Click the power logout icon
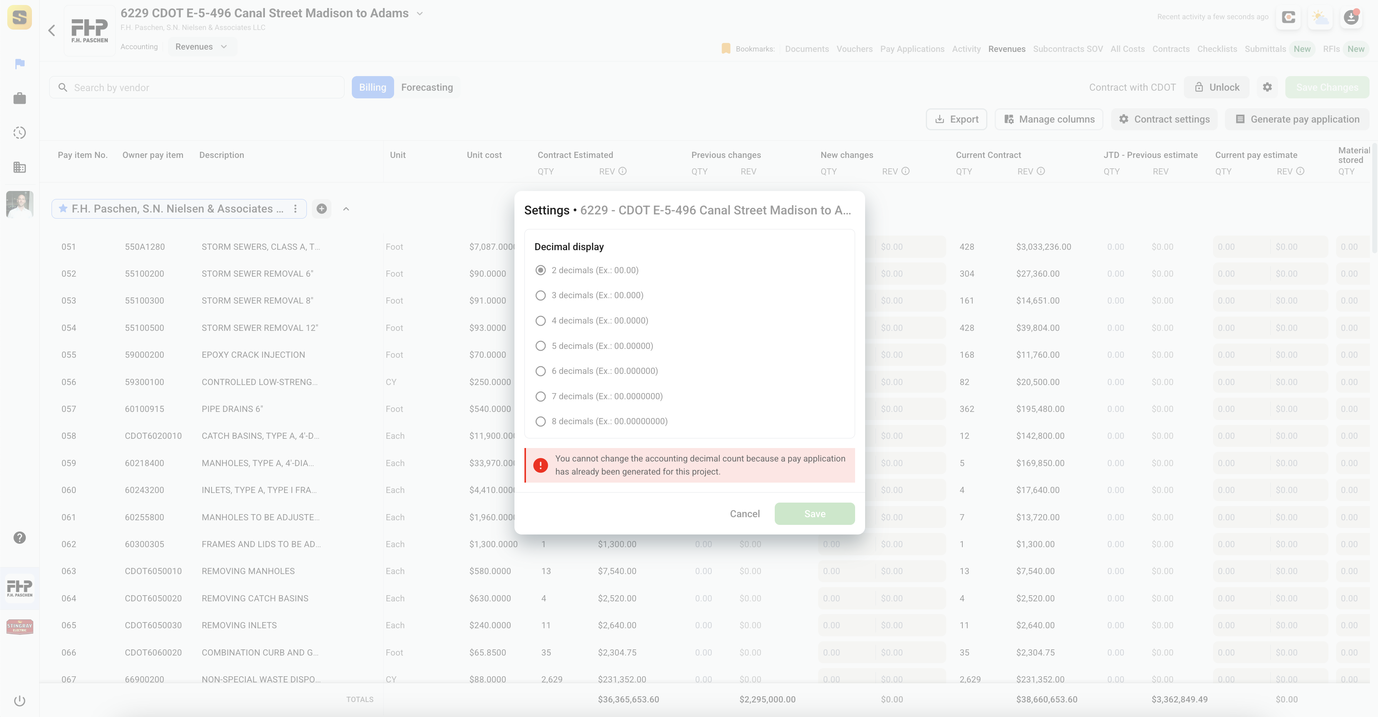 [x=20, y=701]
